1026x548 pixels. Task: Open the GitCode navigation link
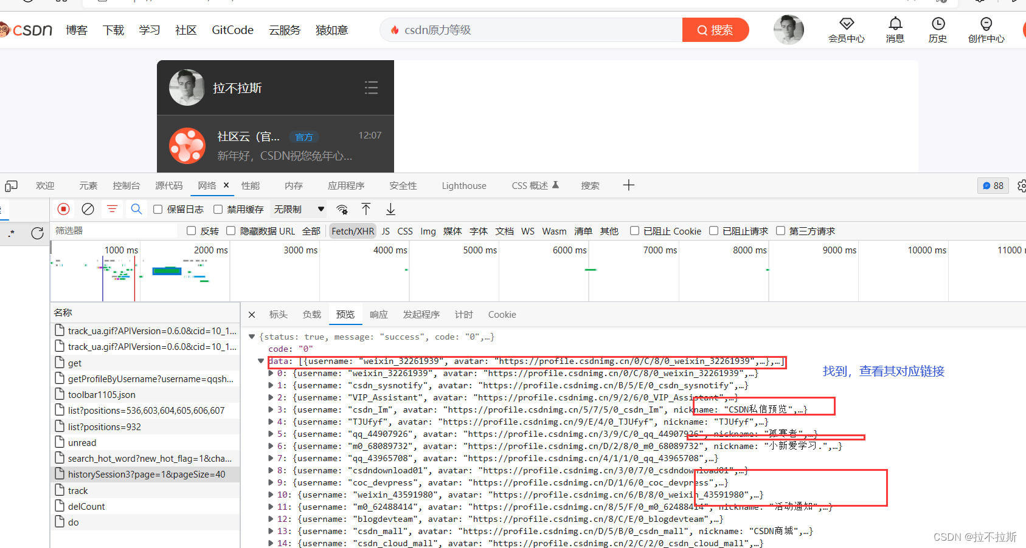click(232, 30)
